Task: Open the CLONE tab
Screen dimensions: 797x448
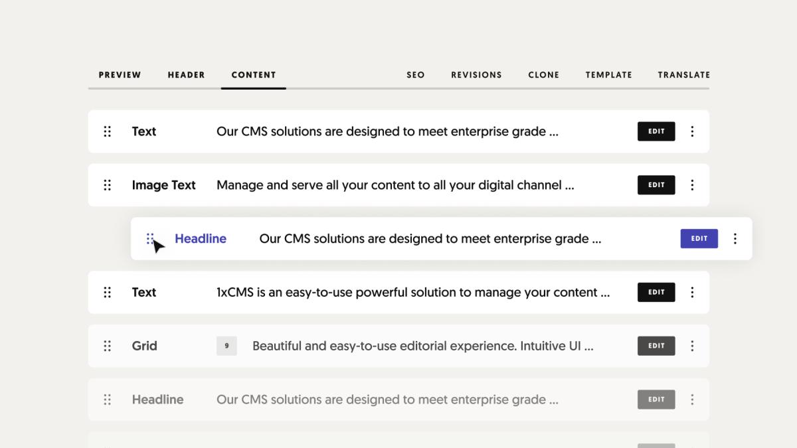Action: pos(544,75)
